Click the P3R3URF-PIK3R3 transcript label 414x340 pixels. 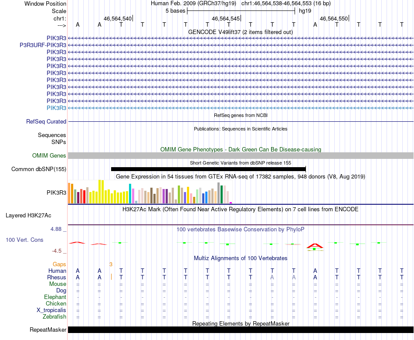(x=43, y=45)
